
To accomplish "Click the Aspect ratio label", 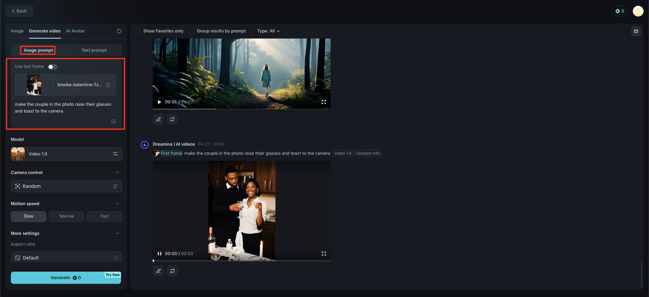I will 23,244.
